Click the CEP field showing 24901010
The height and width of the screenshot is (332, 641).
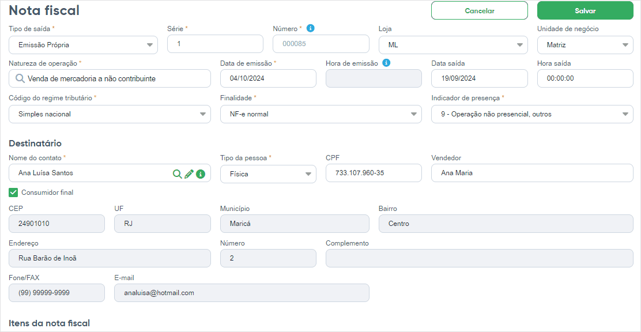57,224
